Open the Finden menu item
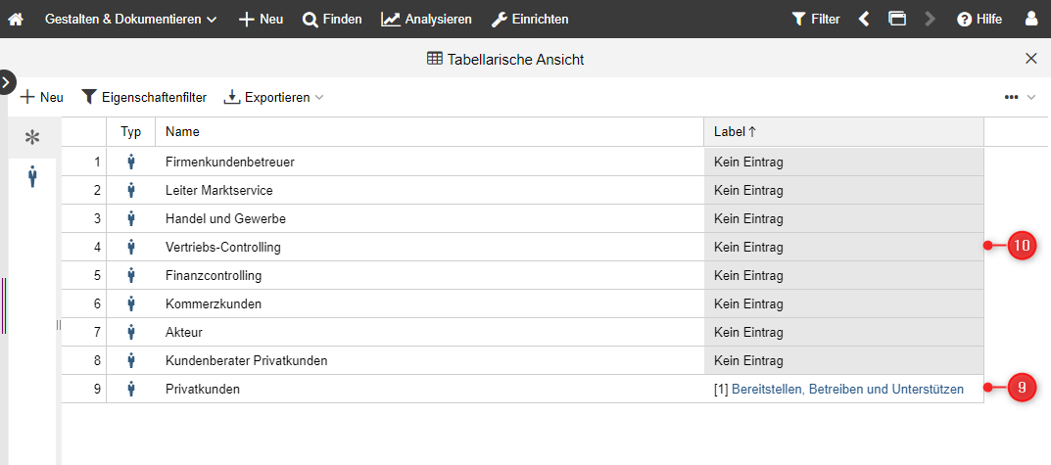 point(332,20)
